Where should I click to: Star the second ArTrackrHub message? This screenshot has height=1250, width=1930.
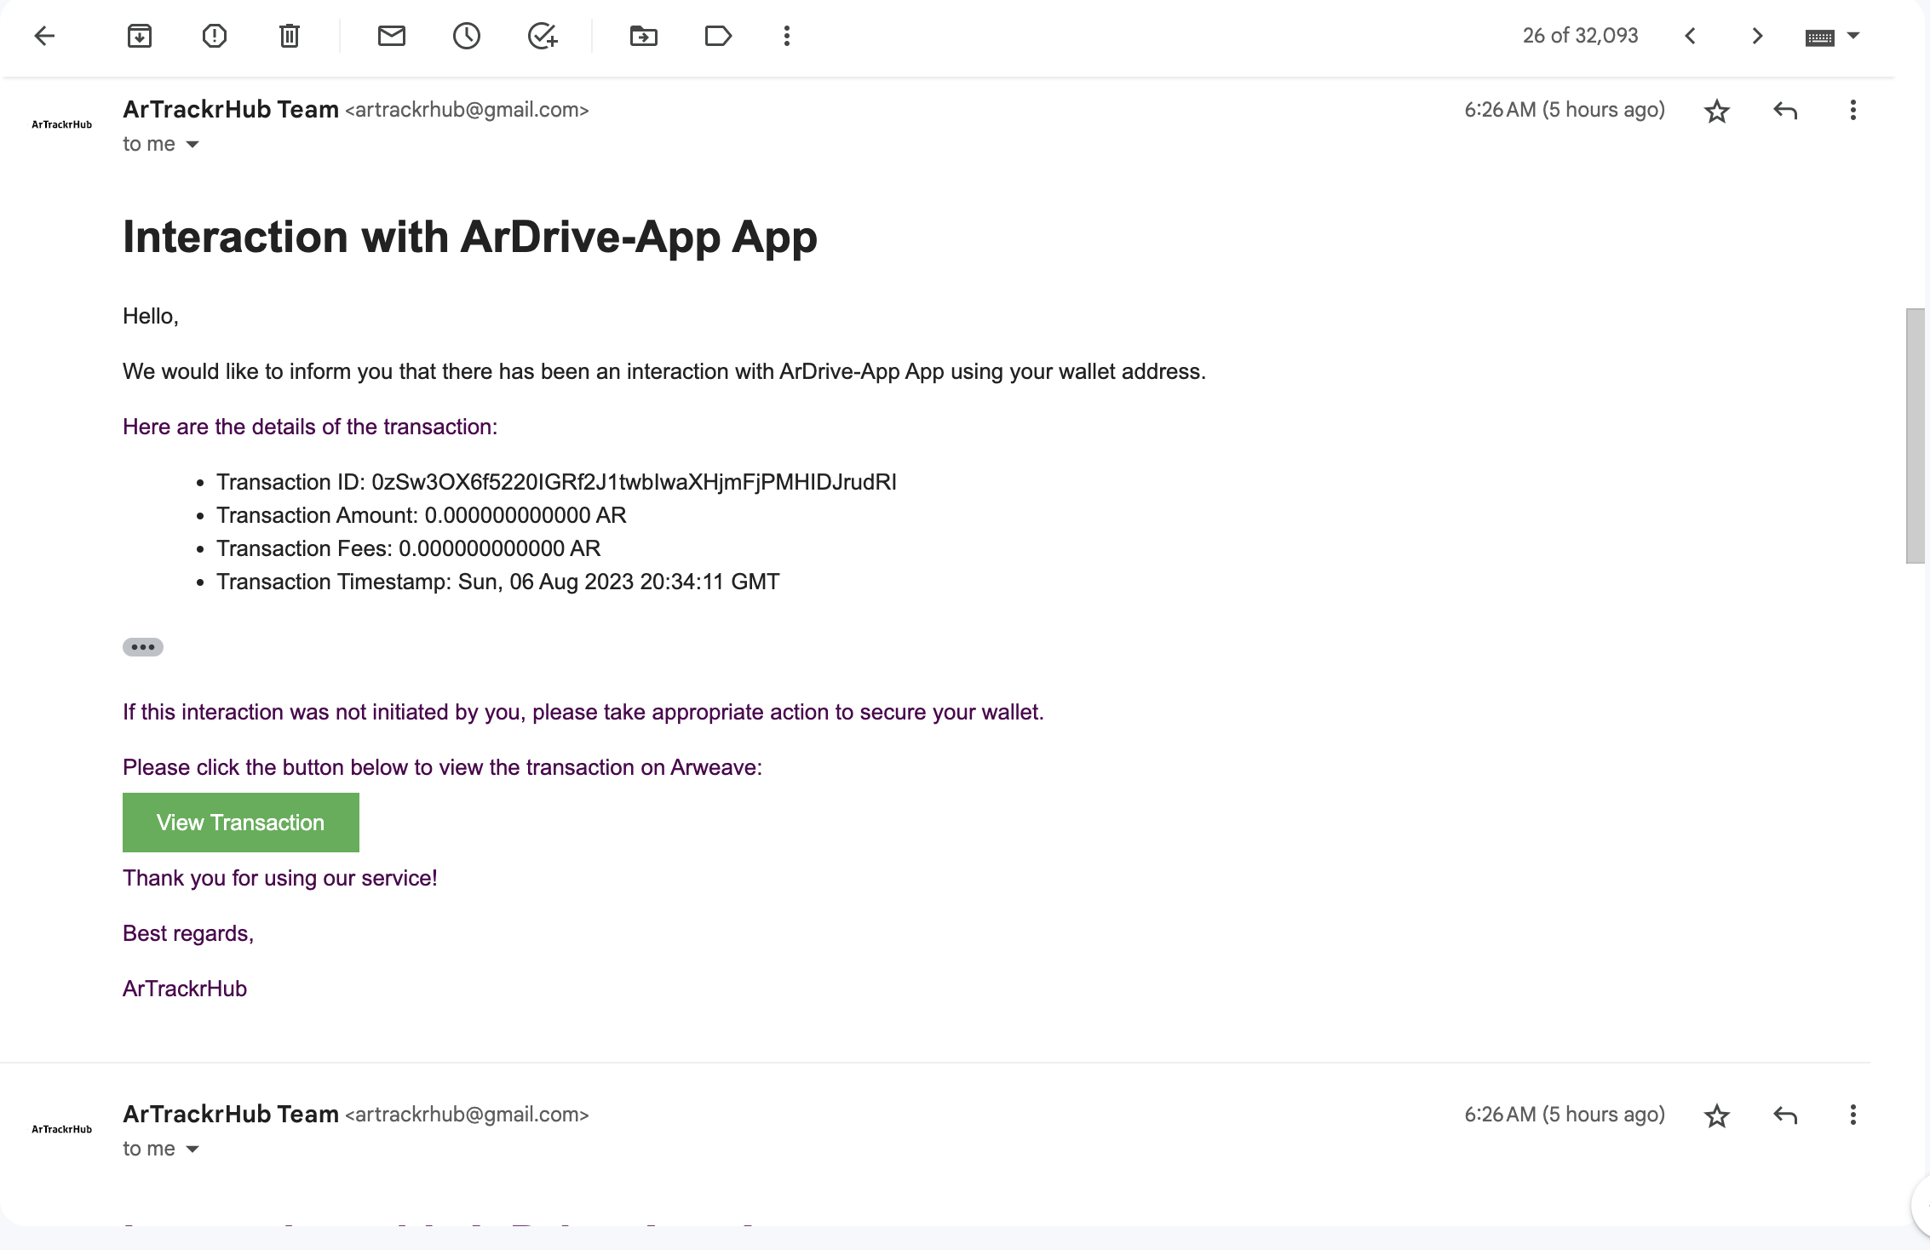click(1716, 1115)
